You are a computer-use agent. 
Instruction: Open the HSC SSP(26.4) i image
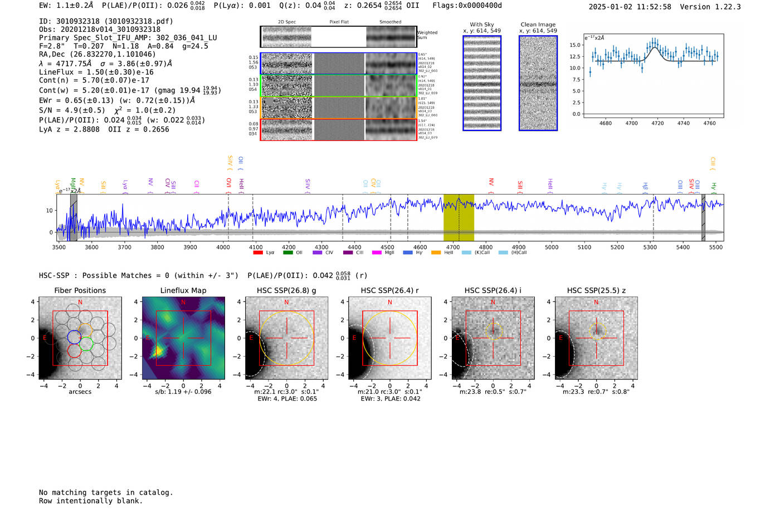[493, 338]
